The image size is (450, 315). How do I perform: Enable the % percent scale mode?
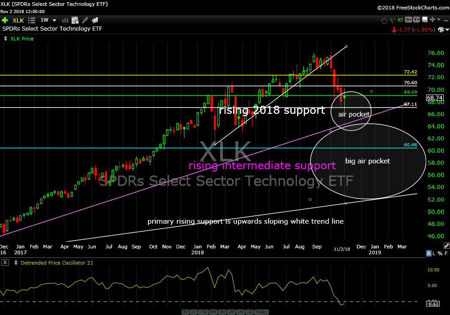[x=440, y=254]
